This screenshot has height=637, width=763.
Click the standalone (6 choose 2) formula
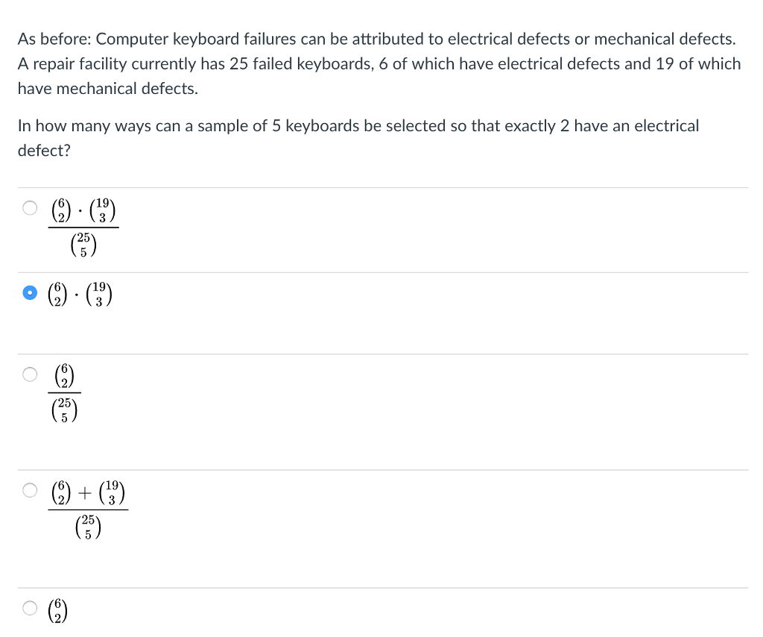[x=56, y=609]
